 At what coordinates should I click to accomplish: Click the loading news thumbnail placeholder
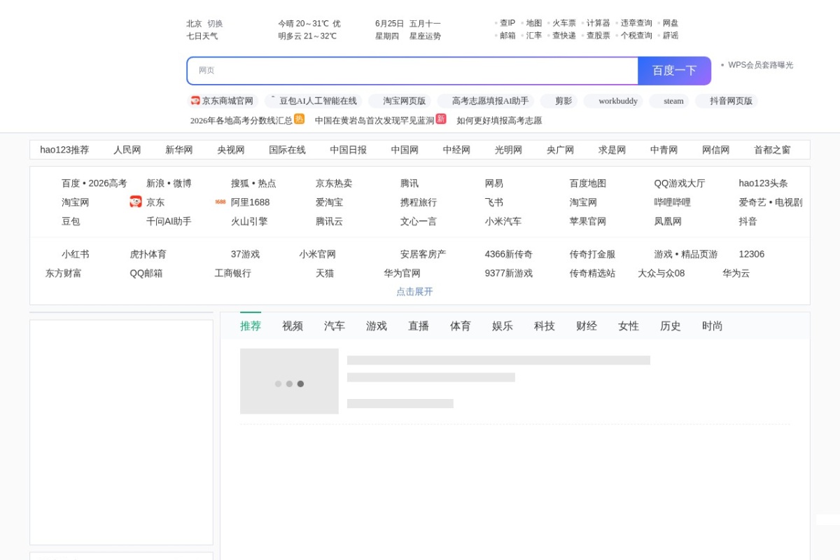pyautogui.click(x=289, y=381)
